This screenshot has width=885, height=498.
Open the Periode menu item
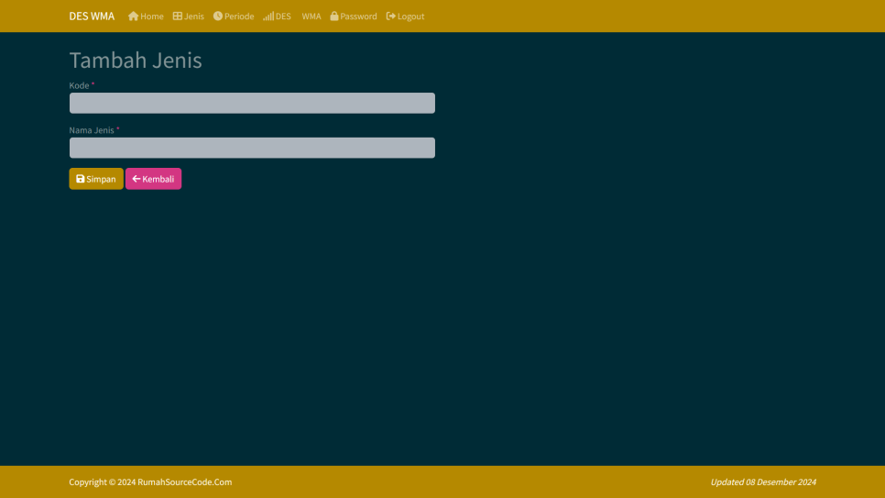[239, 17]
